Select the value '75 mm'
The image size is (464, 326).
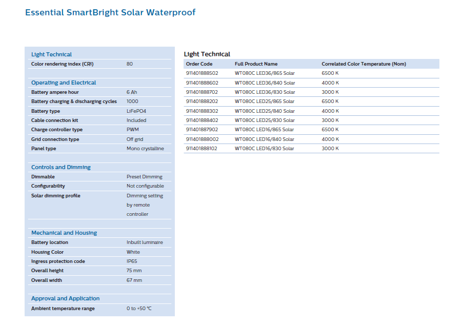[134, 270]
